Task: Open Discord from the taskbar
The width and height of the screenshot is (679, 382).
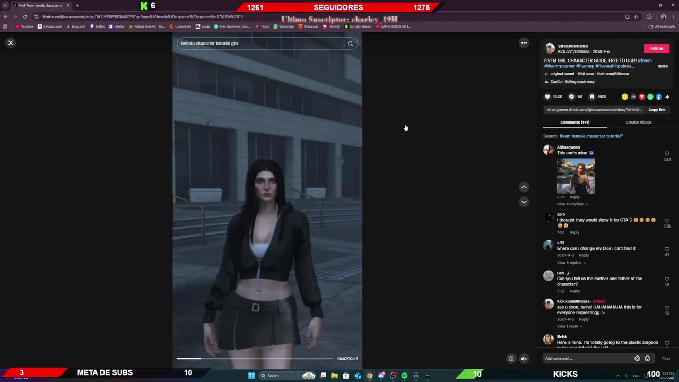Action: pos(381,376)
